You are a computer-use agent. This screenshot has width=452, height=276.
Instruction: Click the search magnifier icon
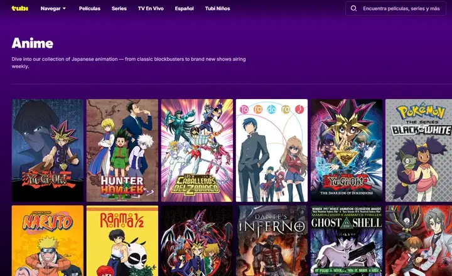click(x=353, y=8)
